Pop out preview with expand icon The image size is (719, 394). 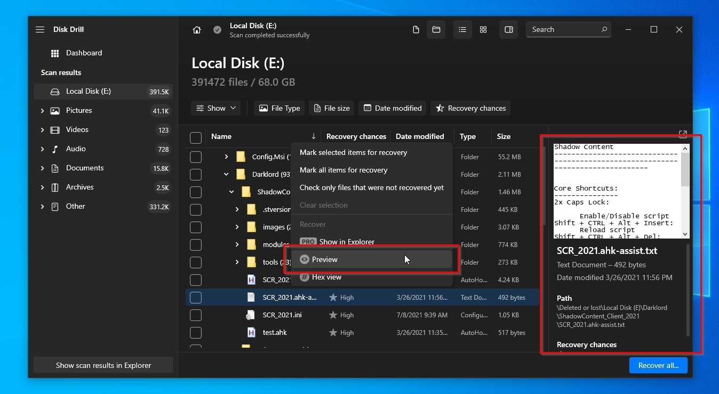[683, 134]
